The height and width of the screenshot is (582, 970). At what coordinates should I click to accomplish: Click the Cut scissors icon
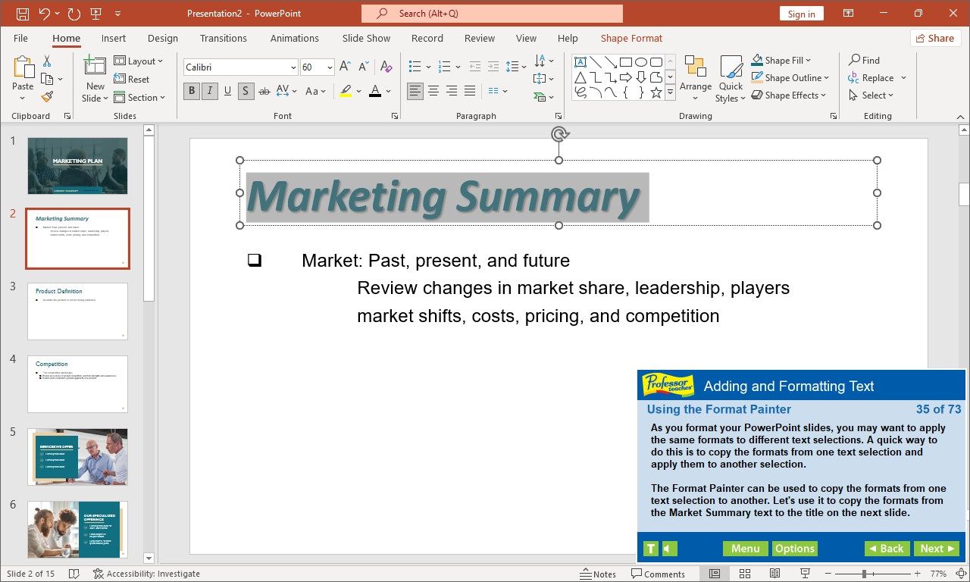[47, 61]
